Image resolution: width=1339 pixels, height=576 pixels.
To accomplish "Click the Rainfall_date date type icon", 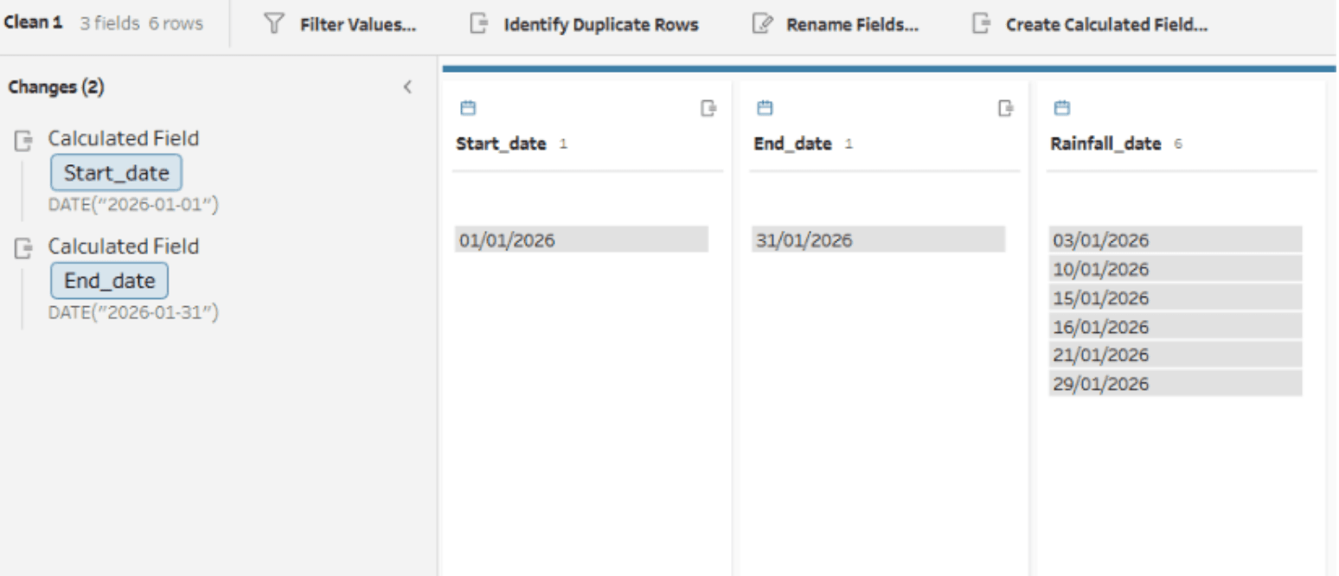I will [x=1060, y=108].
